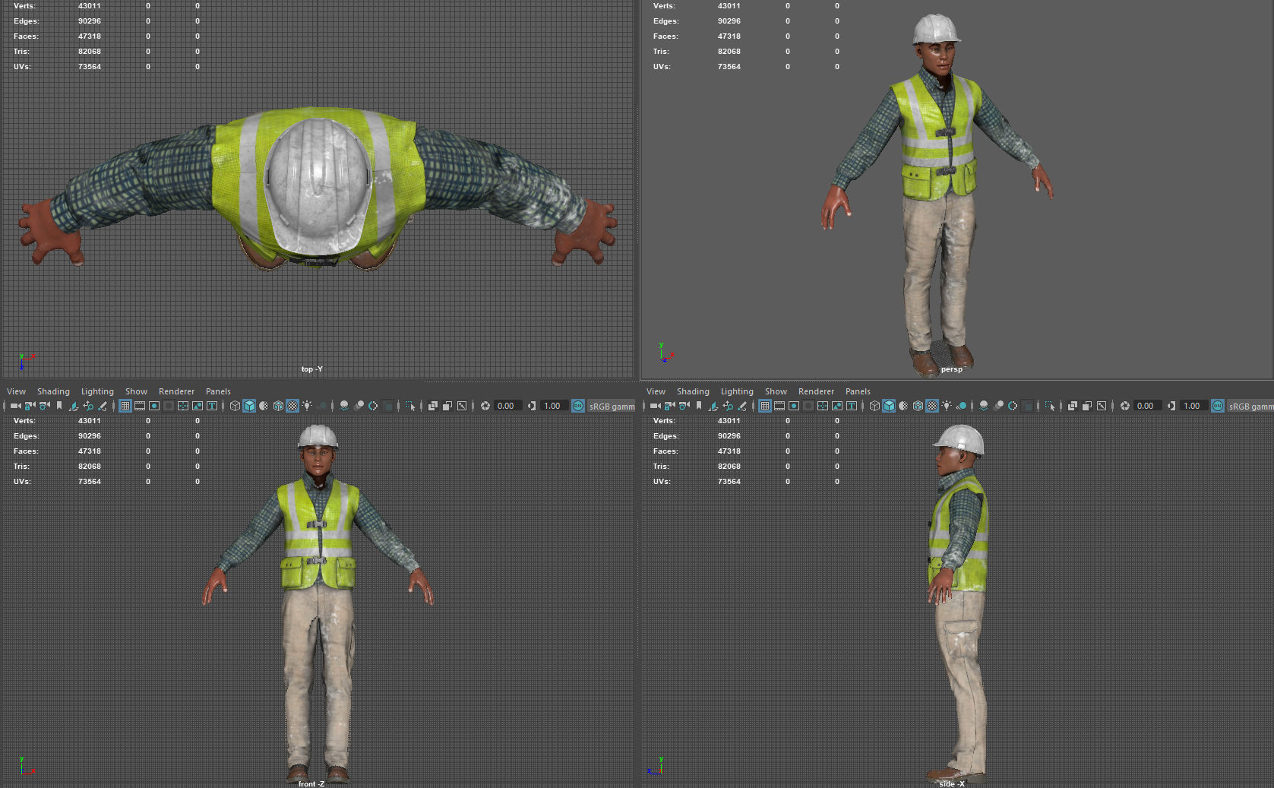The height and width of the screenshot is (788, 1274).
Task: Toggle X-Ray mode in front panel toolbar
Action: coord(432,406)
